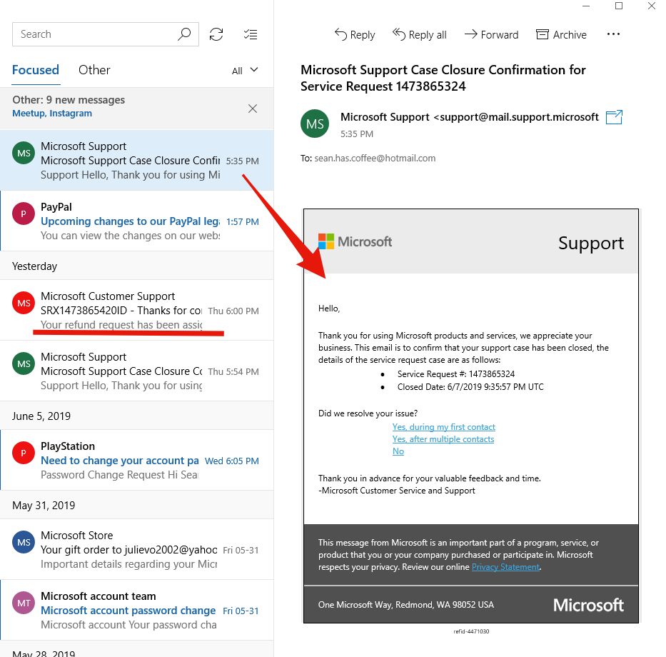
Task: Click 'Yes, during my first contact' link
Action: click(x=443, y=426)
